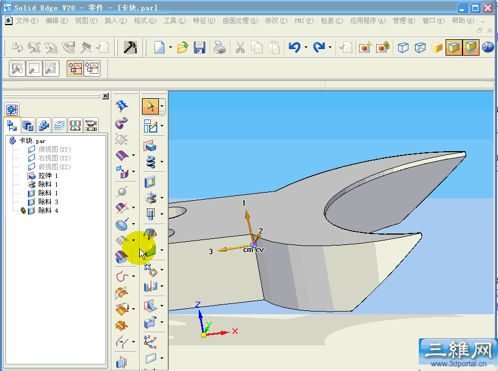The width and height of the screenshot is (498, 371).
Task: Open the 帮助 (Help) menu
Action: (463, 21)
